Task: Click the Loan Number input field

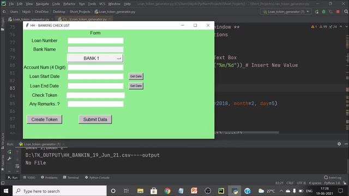Action: [x=95, y=40]
